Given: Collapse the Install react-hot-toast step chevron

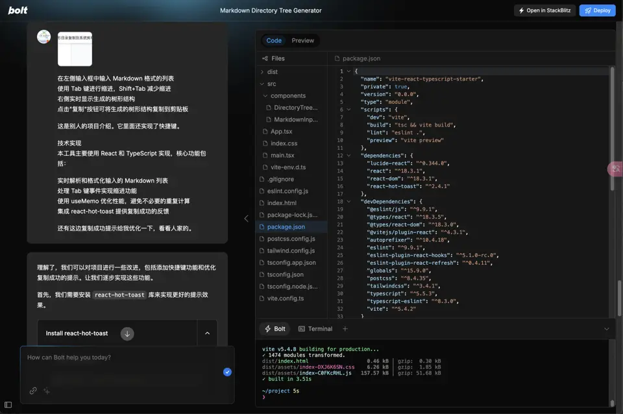Looking at the screenshot, I should pyautogui.click(x=208, y=334).
